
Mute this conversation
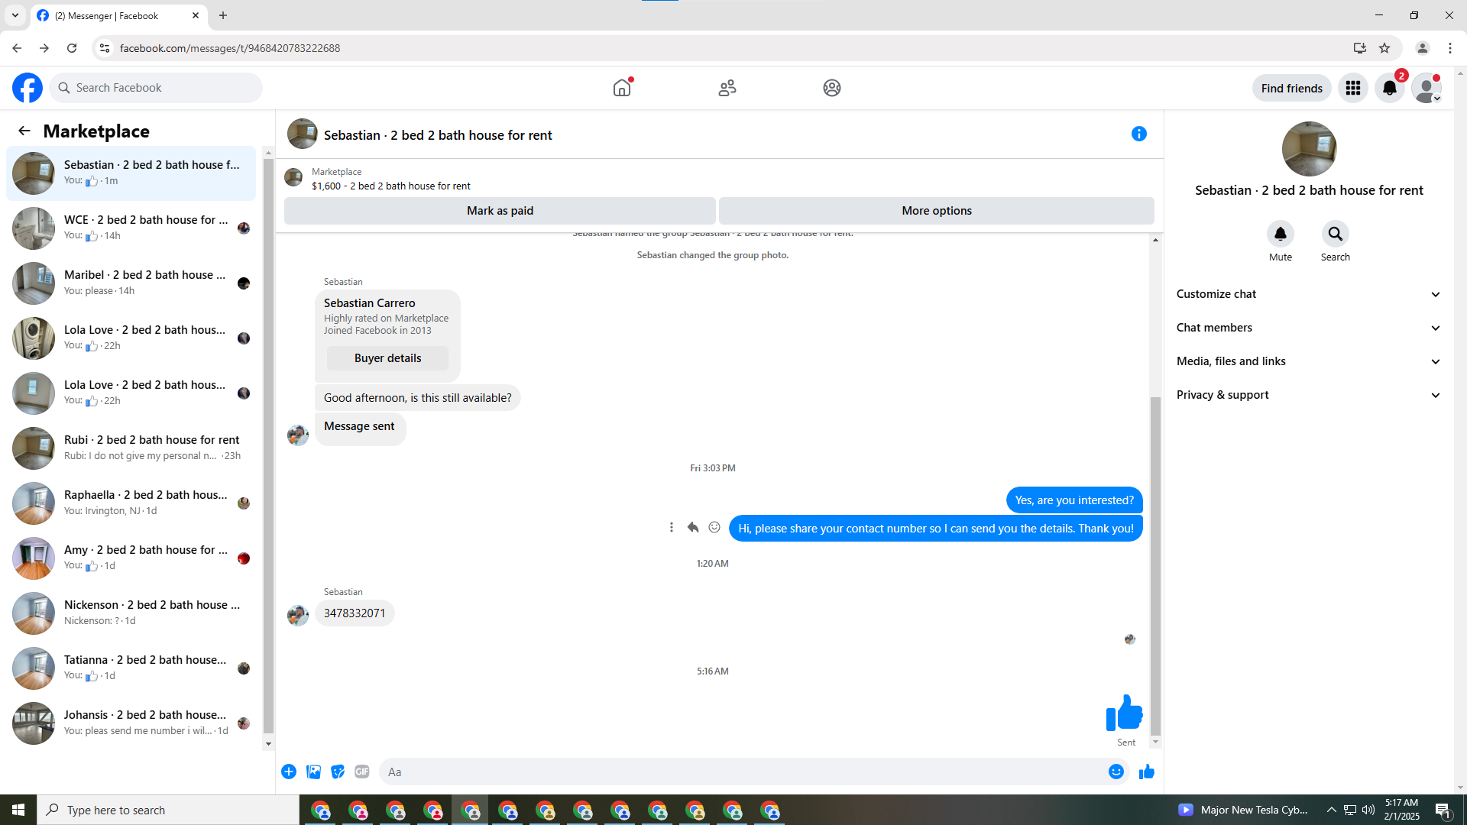click(1280, 234)
